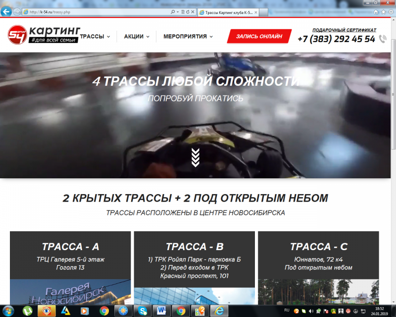Launch Microsoft Word from the taskbar

[161, 311]
